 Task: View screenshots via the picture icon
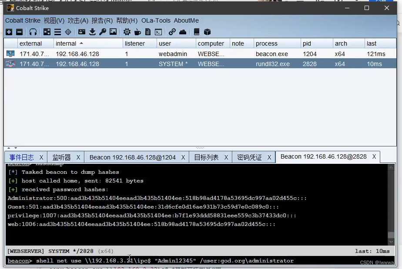pyautogui.click(x=113, y=32)
